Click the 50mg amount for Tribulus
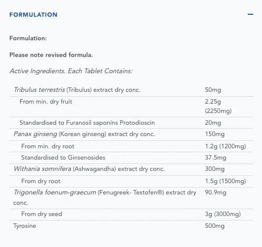Screen dimensions: 262x247 (213, 90)
